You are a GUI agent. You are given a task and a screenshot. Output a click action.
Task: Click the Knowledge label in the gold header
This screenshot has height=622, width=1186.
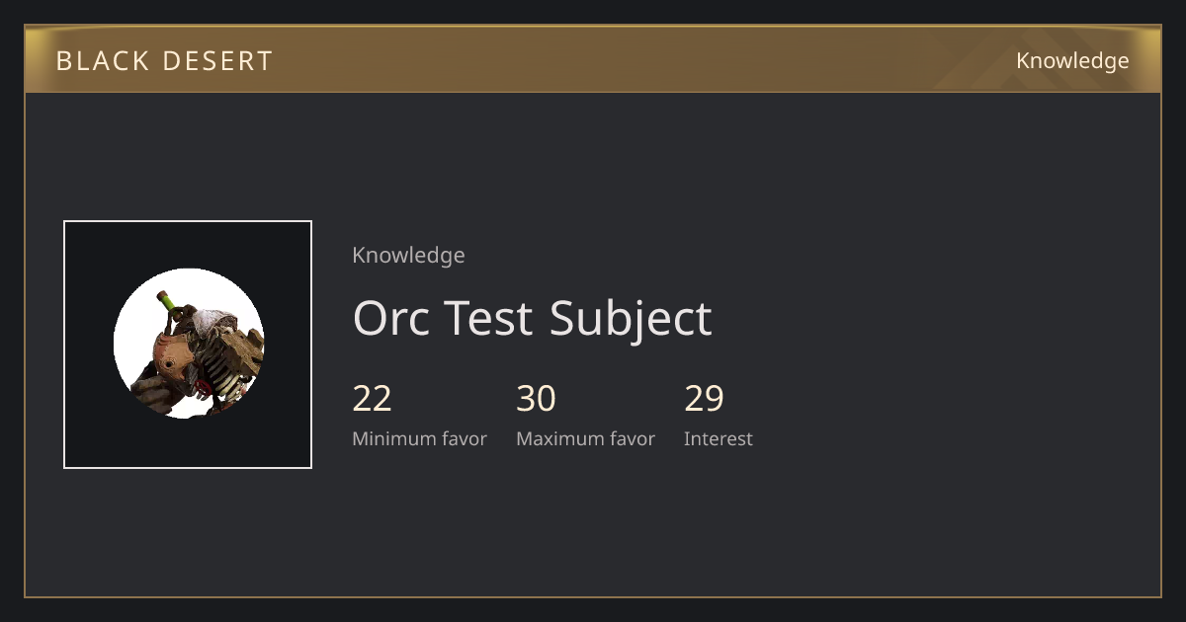click(1072, 61)
